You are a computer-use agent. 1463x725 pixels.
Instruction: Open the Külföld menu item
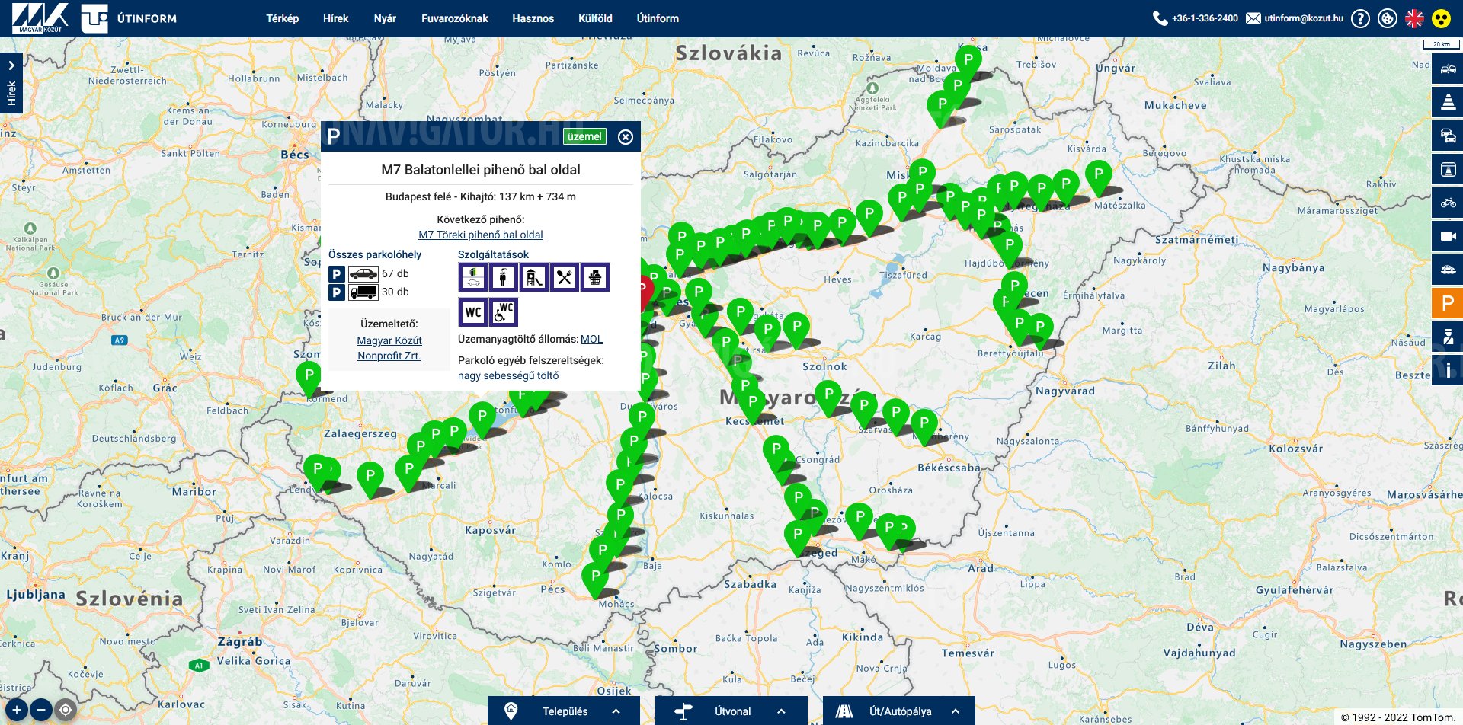coord(595,18)
